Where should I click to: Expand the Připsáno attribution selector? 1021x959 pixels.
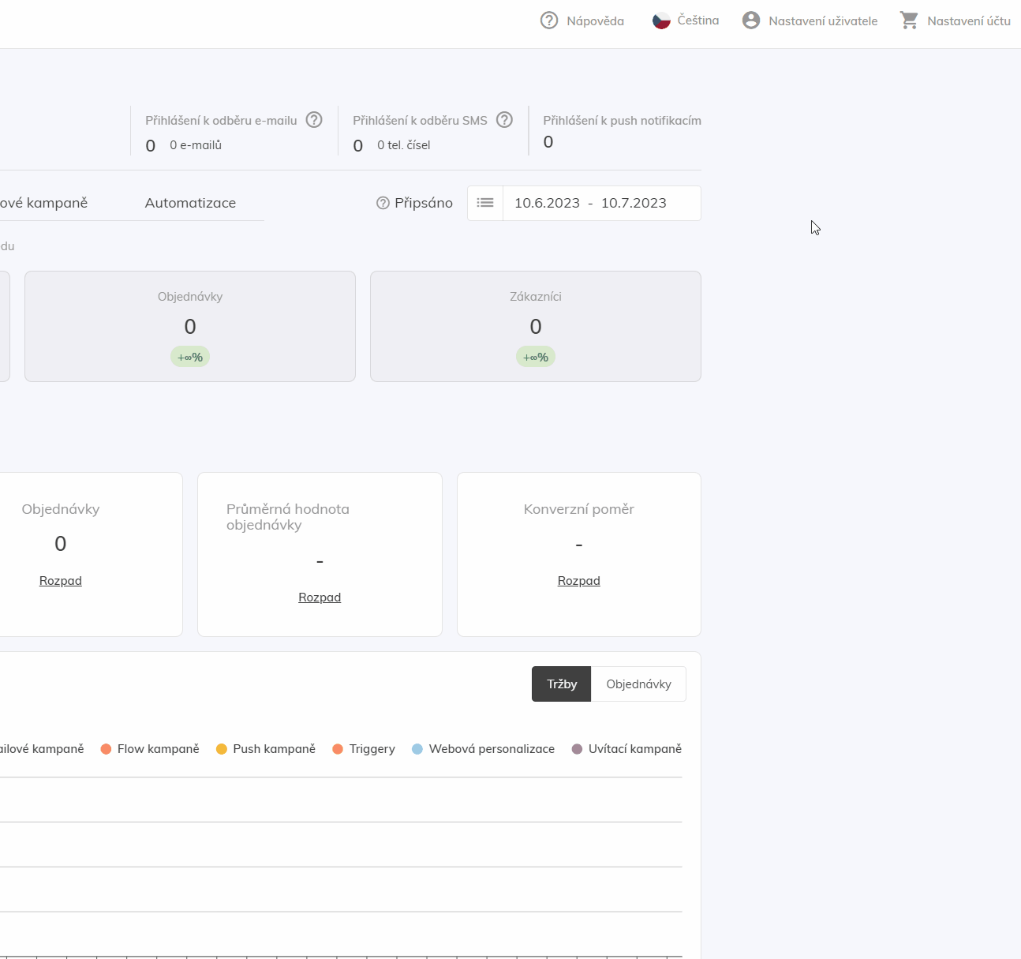(x=424, y=203)
